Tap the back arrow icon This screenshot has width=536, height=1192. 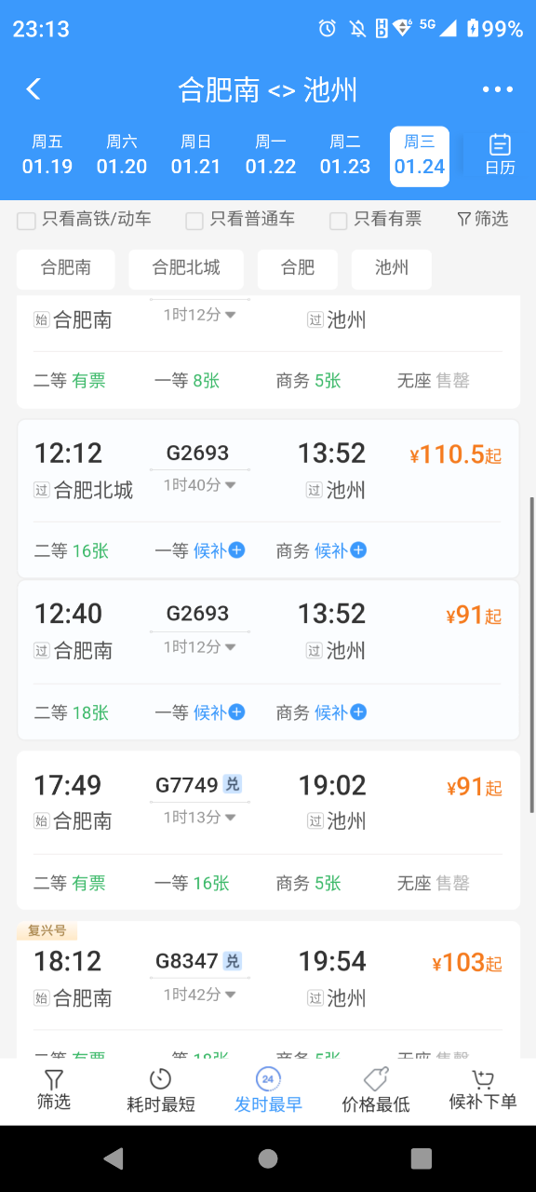pyautogui.click(x=33, y=89)
